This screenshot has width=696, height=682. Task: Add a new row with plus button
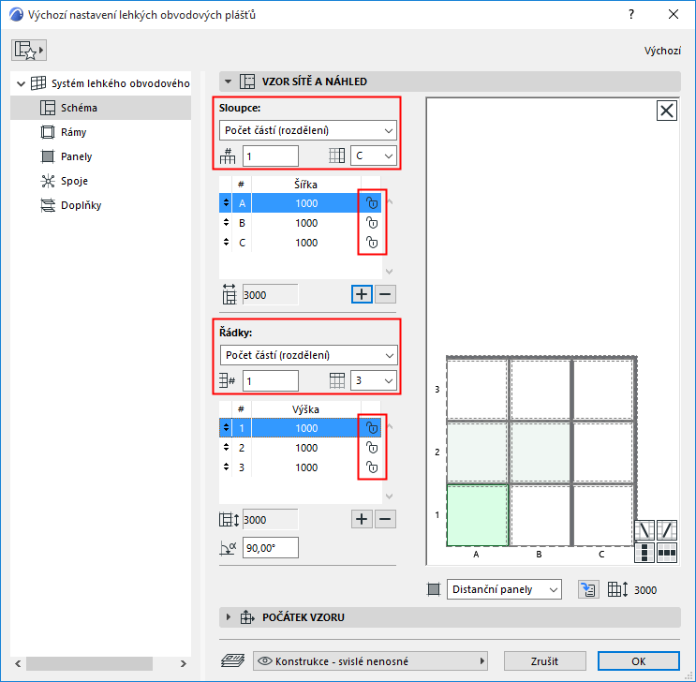362,519
